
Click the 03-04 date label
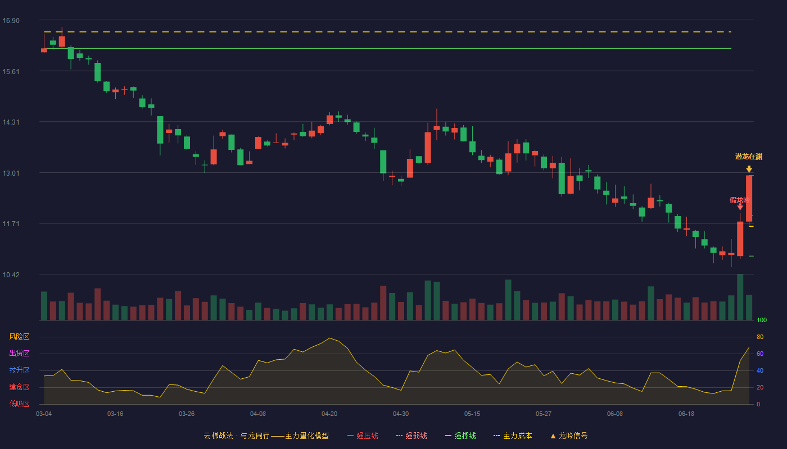44,414
